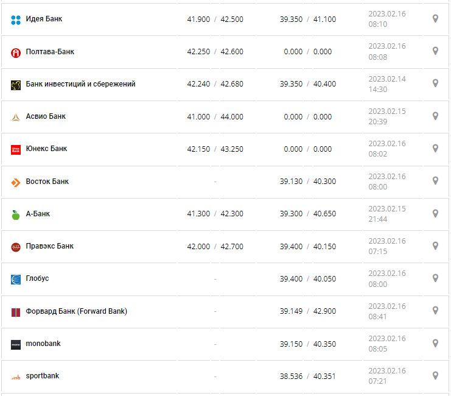Open map pin for sportbank
This screenshot has width=451, height=396.
click(x=435, y=375)
